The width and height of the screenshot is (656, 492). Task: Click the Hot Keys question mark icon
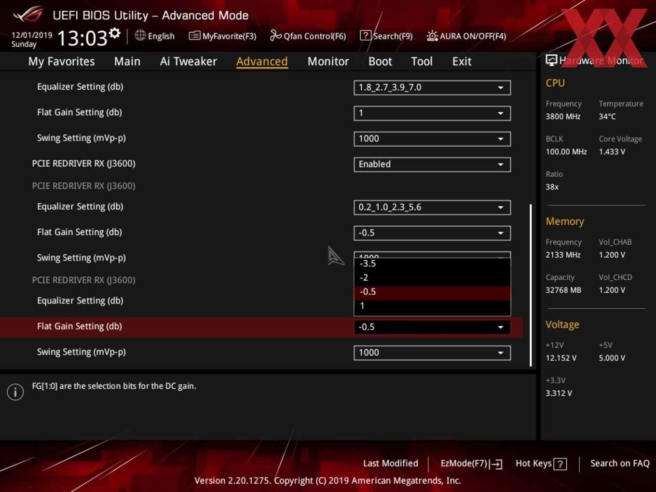[x=560, y=464]
